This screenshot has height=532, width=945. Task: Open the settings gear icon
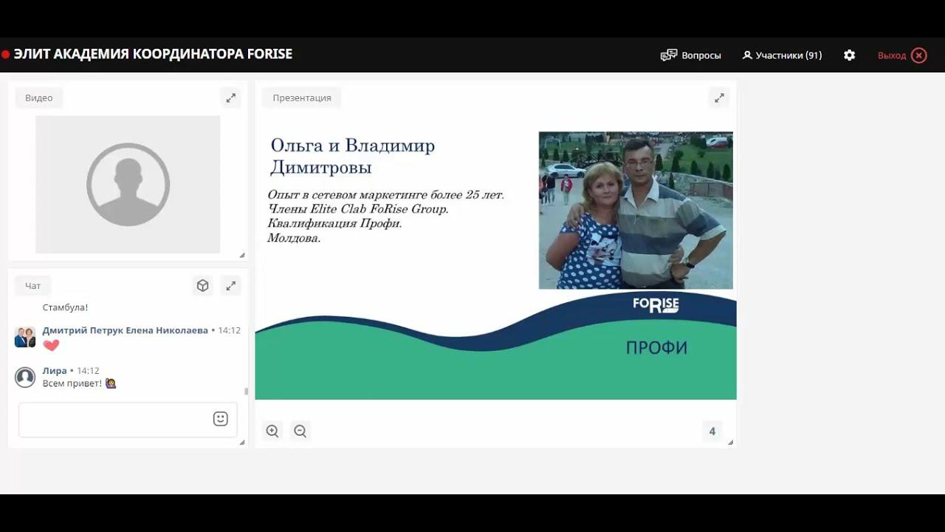[x=849, y=55]
